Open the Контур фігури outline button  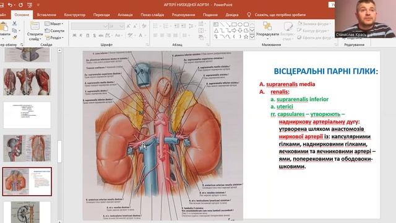click(x=312, y=30)
